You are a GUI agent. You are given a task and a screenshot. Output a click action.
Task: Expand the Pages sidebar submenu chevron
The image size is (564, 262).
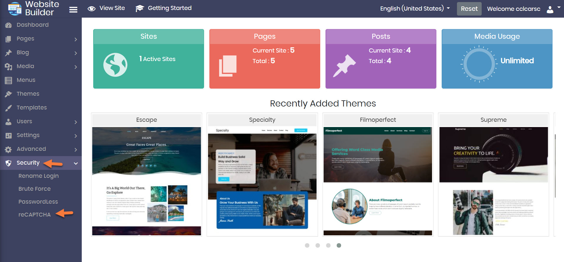coord(76,39)
